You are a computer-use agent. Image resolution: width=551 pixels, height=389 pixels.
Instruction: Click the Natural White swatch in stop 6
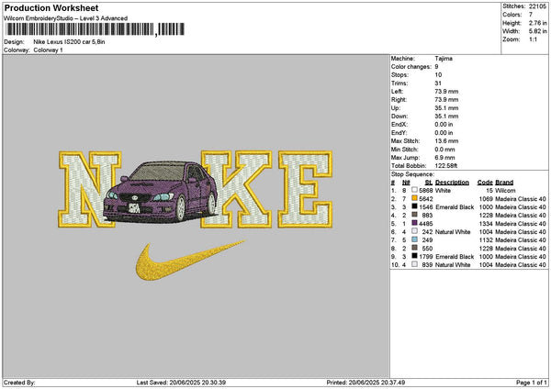tap(415, 231)
